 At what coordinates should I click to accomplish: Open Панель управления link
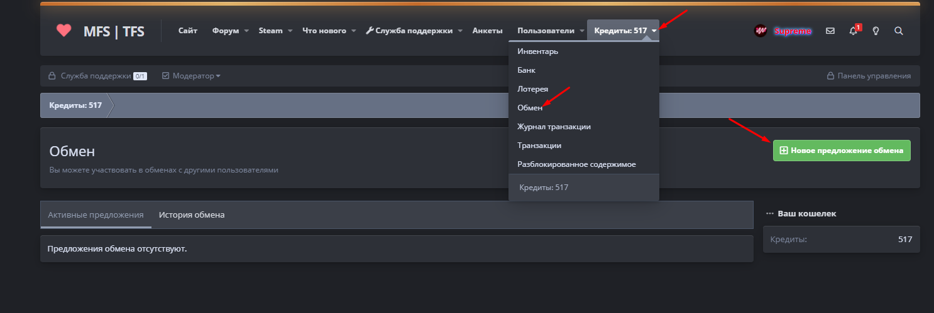pyautogui.click(x=869, y=76)
